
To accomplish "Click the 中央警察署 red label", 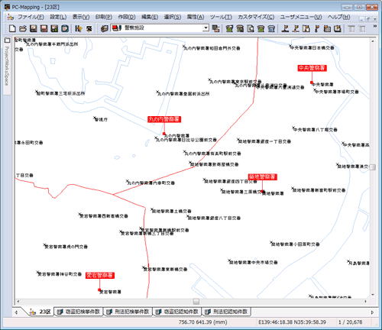I will (x=312, y=68).
